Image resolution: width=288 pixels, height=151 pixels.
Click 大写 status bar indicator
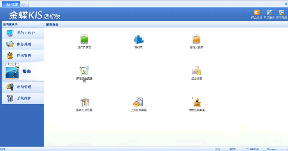click(x=218, y=149)
